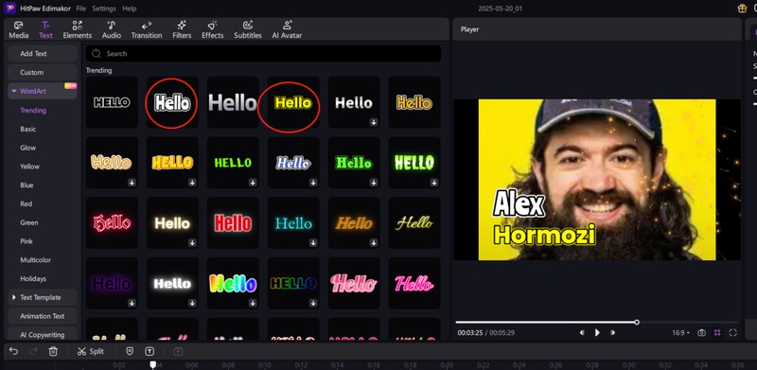757x370 pixels.
Task: Open the Effects tab
Action: pos(212,30)
